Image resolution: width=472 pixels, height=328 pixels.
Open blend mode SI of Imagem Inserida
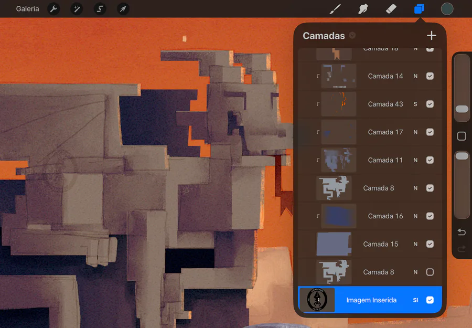coord(415,300)
